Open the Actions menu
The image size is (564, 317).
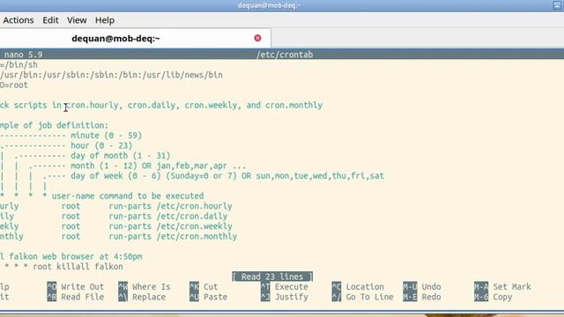point(19,20)
